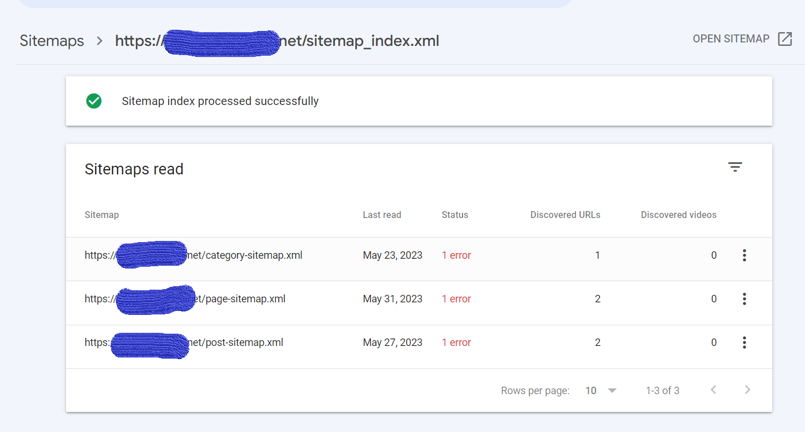Click the OPEN SITEMAP button text
The height and width of the screenshot is (432, 805).
[731, 39]
